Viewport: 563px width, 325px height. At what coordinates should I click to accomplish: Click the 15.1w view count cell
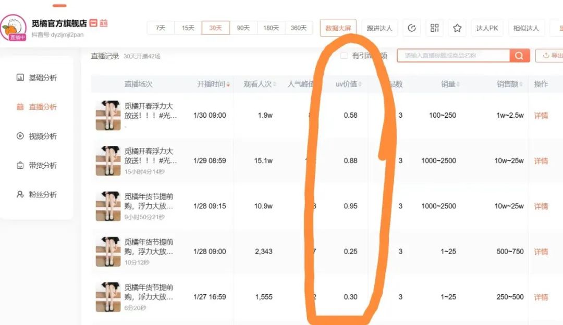[263, 161]
